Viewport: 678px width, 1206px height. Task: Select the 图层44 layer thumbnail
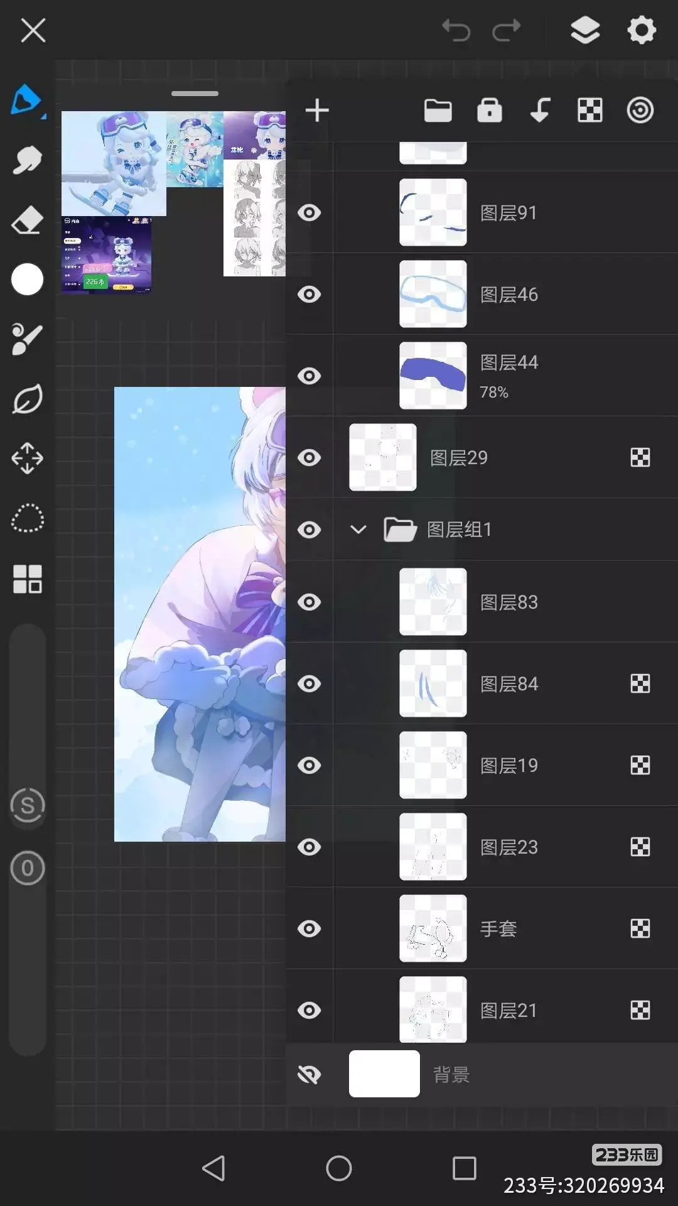click(x=433, y=376)
